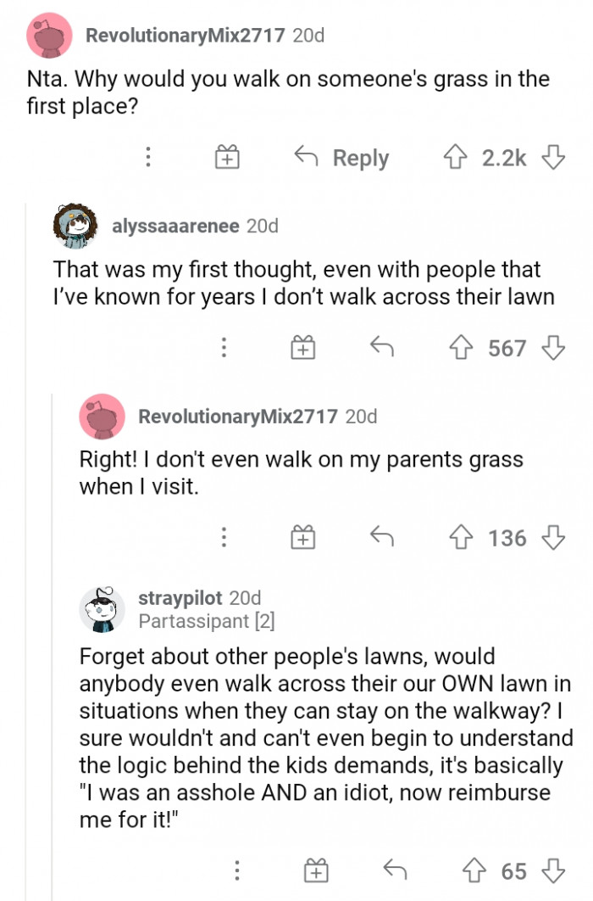Give an award to the top comment
This screenshot has height=901, width=593.
point(226,158)
